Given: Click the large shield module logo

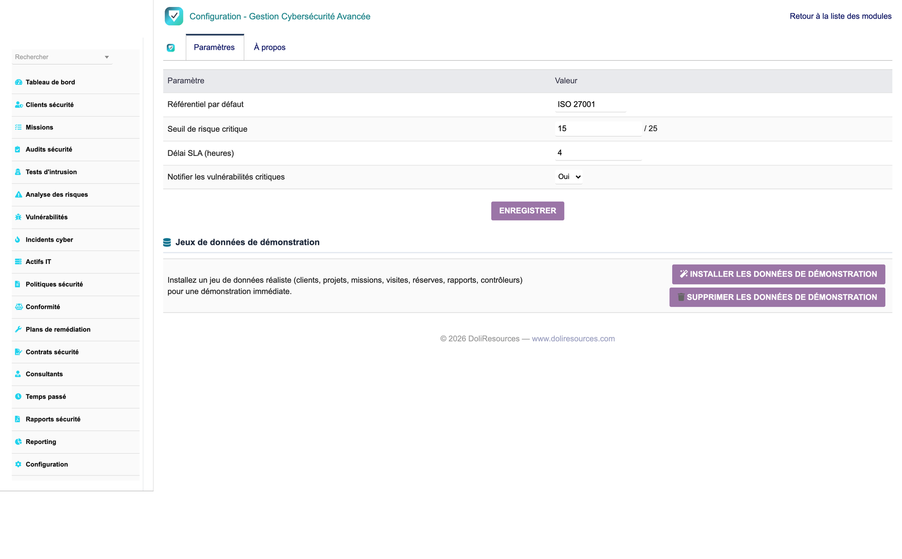Looking at the screenshot, I should click(x=174, y=16).
